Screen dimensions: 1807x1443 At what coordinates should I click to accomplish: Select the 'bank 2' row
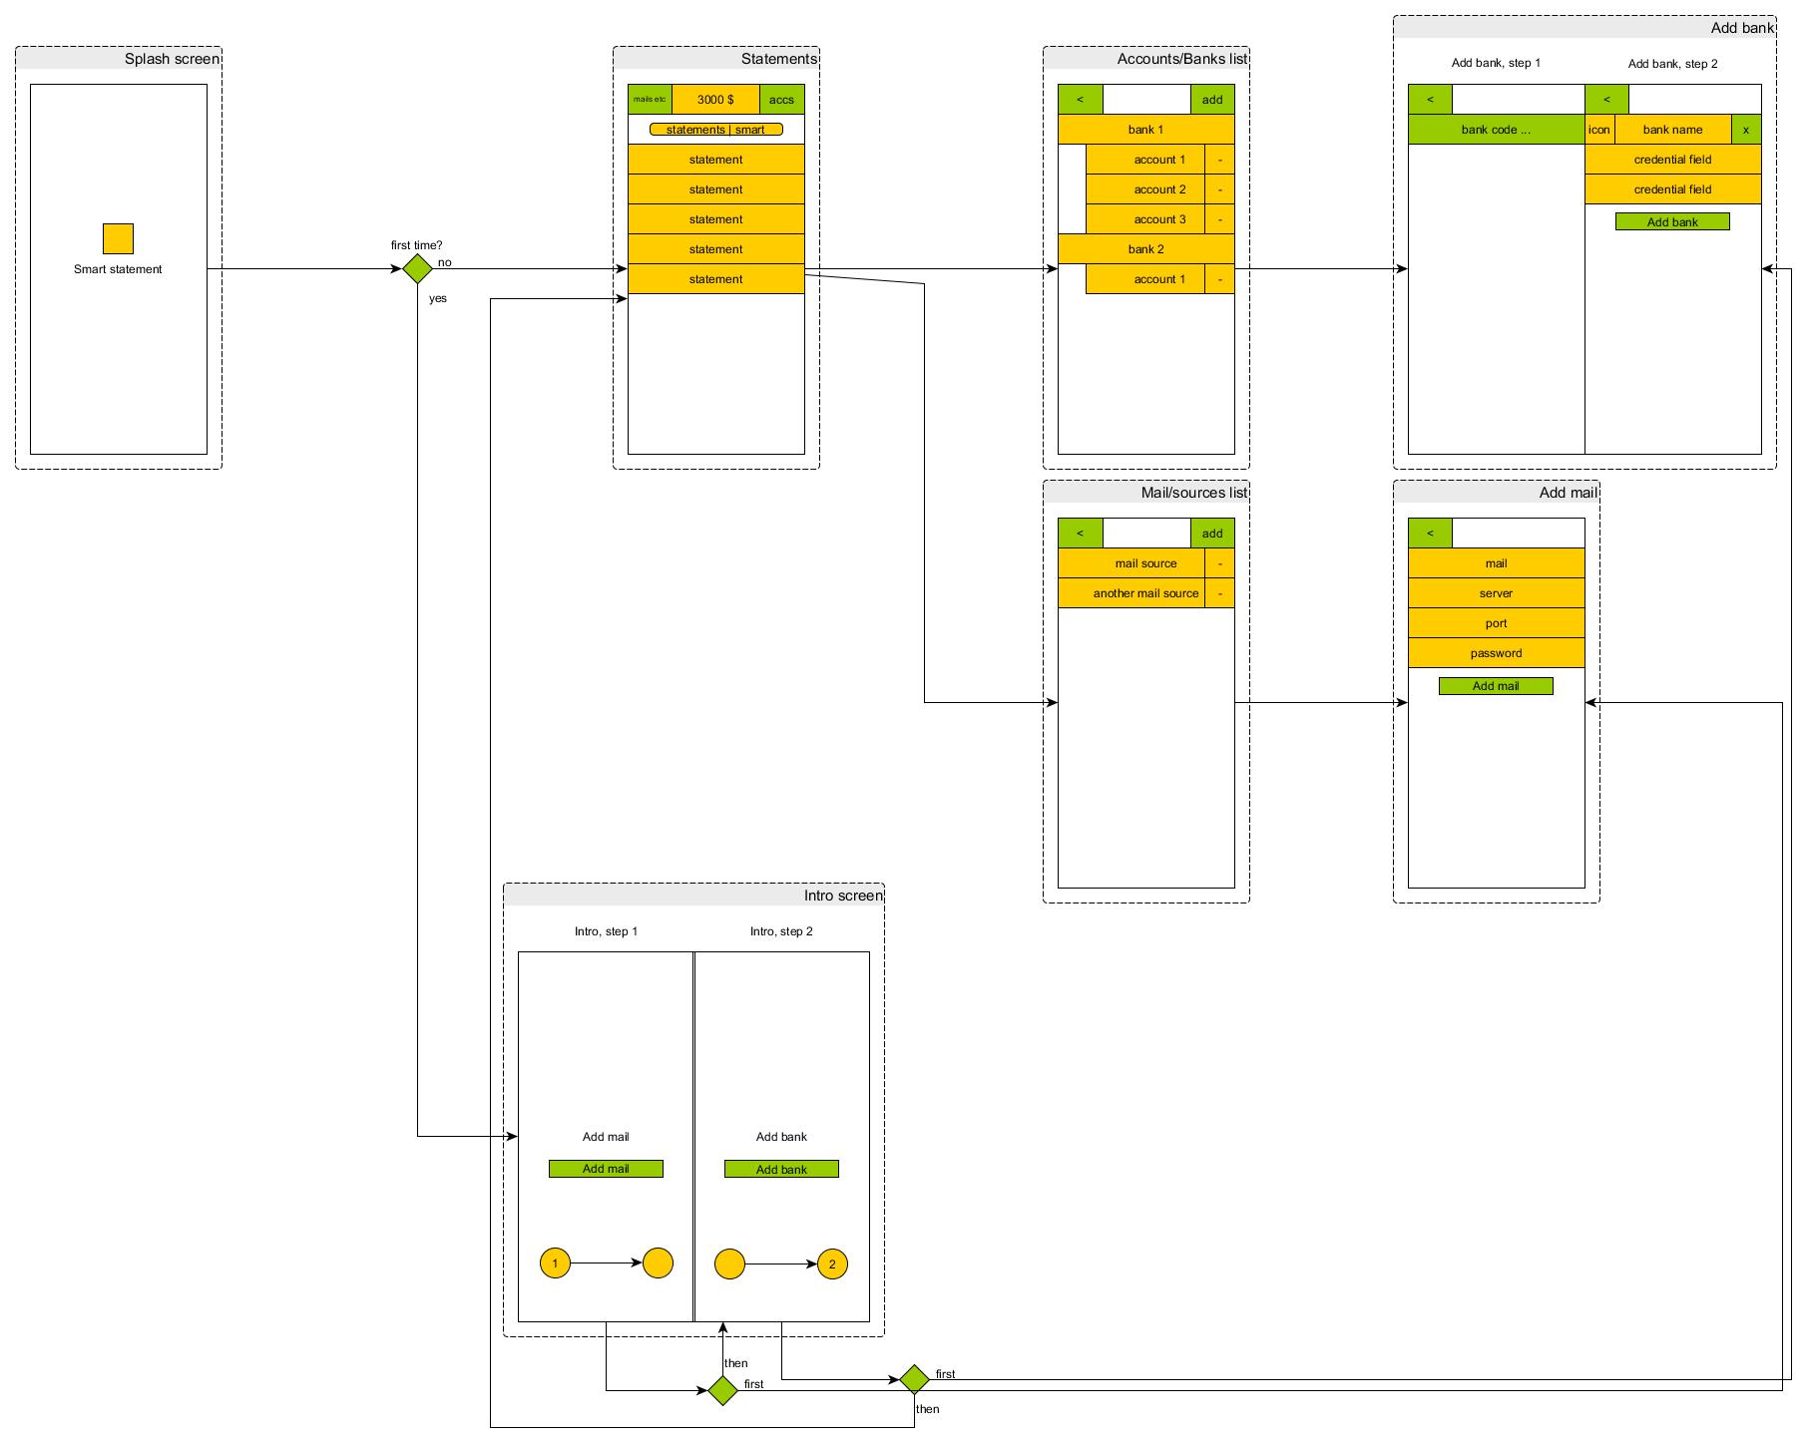pos(1146,249)
